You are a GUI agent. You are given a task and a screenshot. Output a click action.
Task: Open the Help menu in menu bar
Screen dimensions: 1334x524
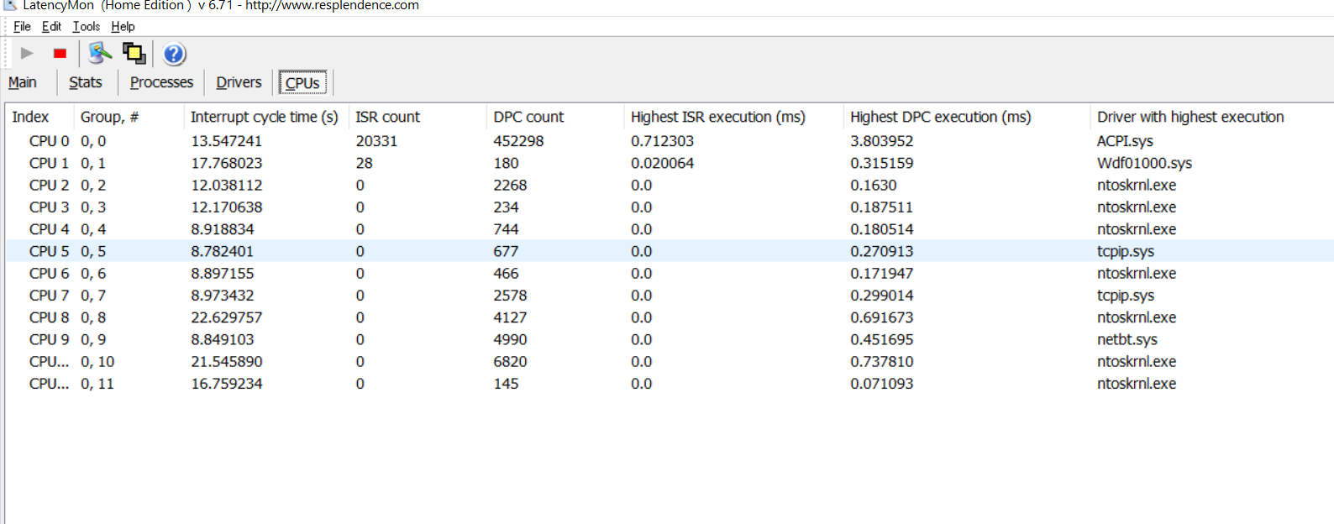[x=123, y=27]
